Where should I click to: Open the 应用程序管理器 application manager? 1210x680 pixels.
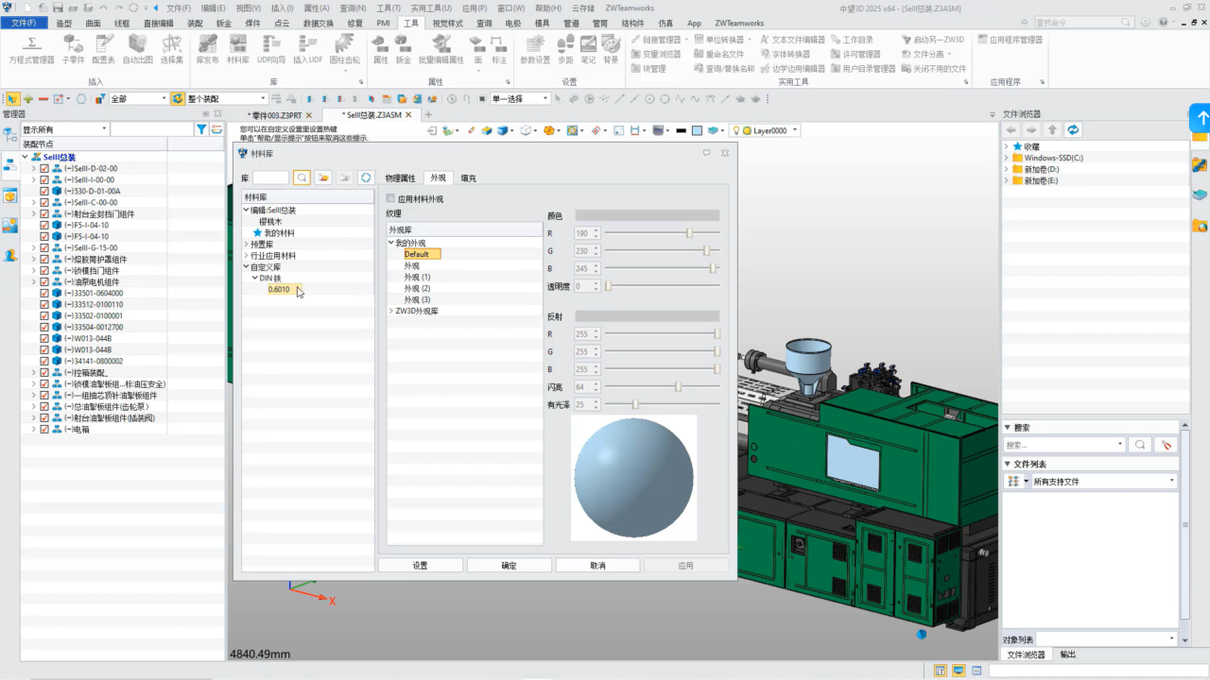pyautogui.click(x=1010, y=40)
